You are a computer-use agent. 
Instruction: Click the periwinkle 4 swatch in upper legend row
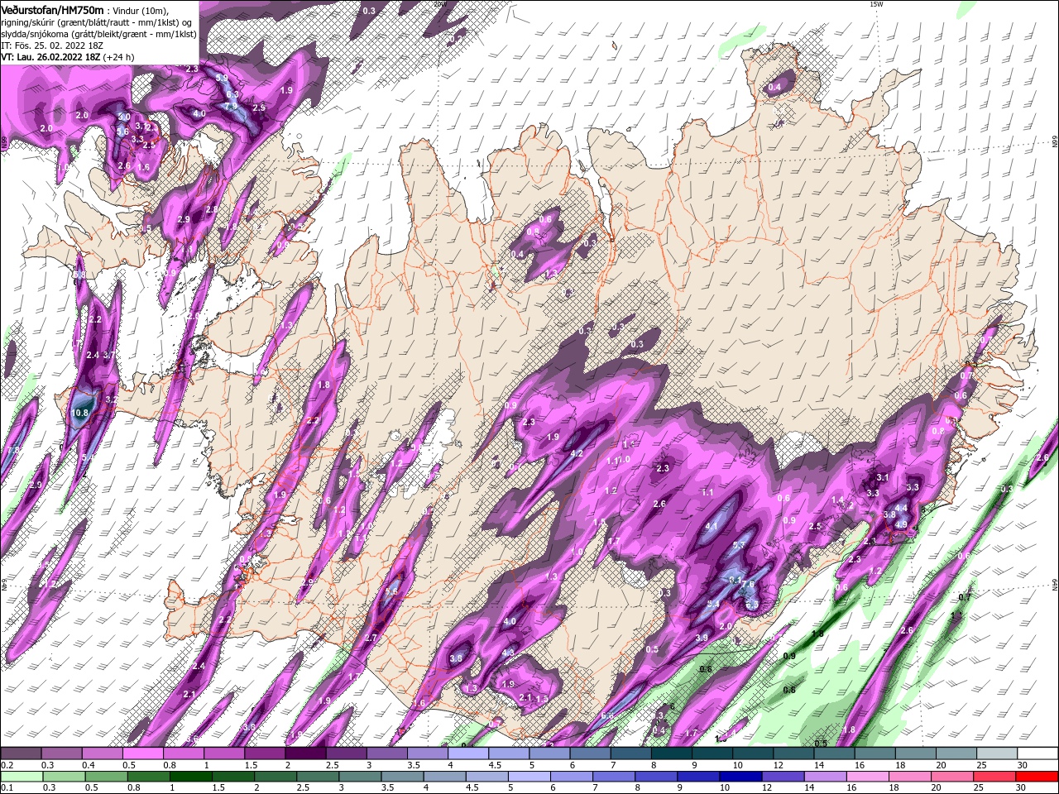click(468, 753)
